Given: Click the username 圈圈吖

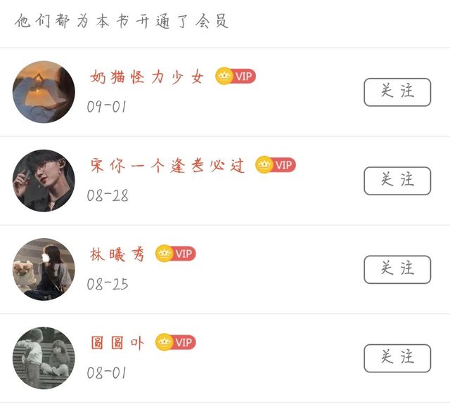Looking at the screenshot, I should pos(117,343).
